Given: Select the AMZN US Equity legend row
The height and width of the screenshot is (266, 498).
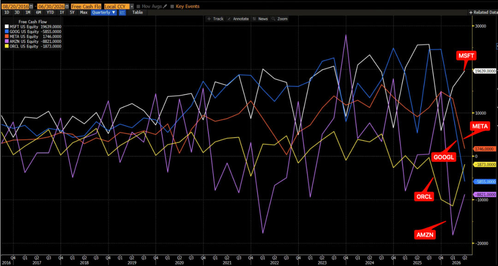Looking at the screenshot, I should [x=33, y=41].
